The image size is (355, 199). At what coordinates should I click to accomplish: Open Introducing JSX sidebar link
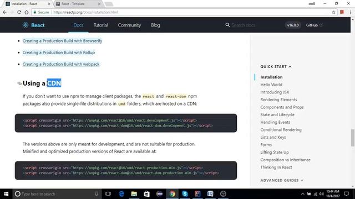[x=275, y=92]
